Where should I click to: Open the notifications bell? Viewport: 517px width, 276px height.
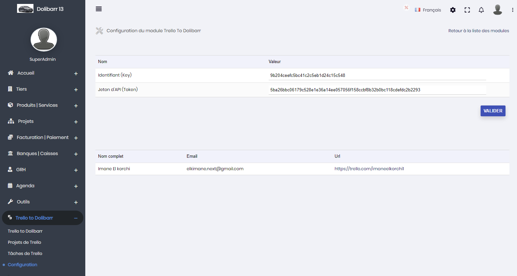pyautogui.click(x=481, y=10)
